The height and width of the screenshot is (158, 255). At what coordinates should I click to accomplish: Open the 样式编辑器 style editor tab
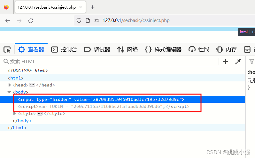click(163, 49)
